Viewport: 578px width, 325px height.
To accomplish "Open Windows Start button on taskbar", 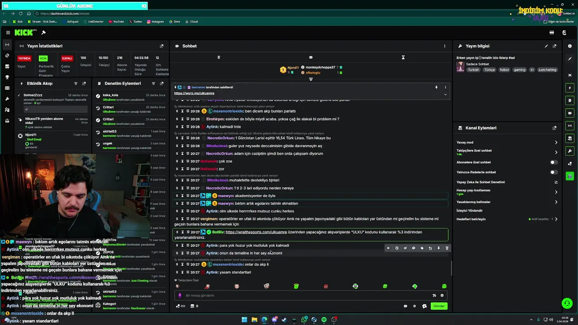I will click(x=244, y=320).
